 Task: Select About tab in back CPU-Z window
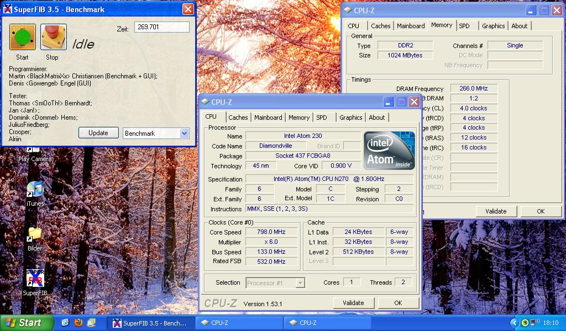click(x=519, y=26)
